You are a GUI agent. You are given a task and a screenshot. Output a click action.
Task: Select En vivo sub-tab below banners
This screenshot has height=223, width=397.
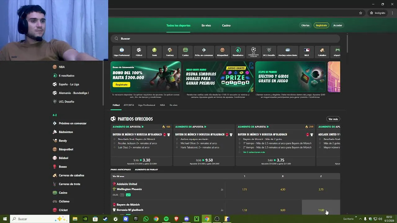click(x=173, y=105)
